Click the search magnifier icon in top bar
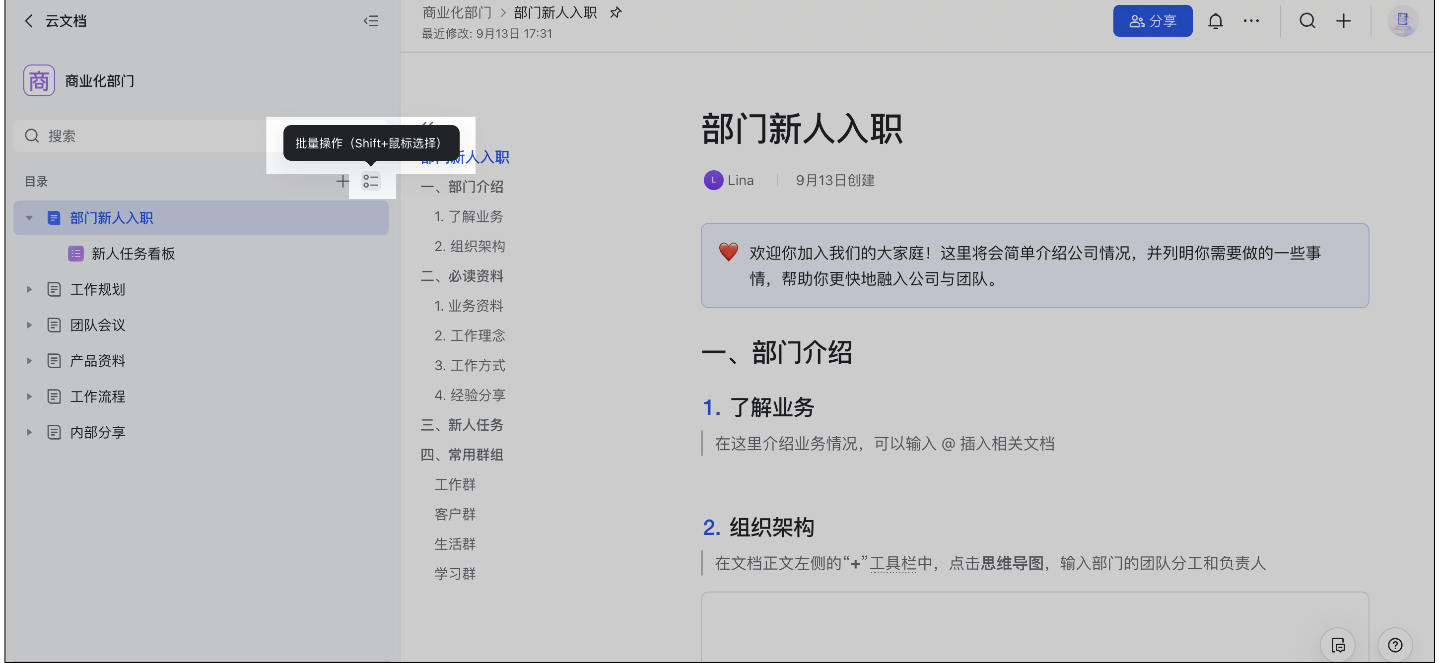 tap(1306, 21)
